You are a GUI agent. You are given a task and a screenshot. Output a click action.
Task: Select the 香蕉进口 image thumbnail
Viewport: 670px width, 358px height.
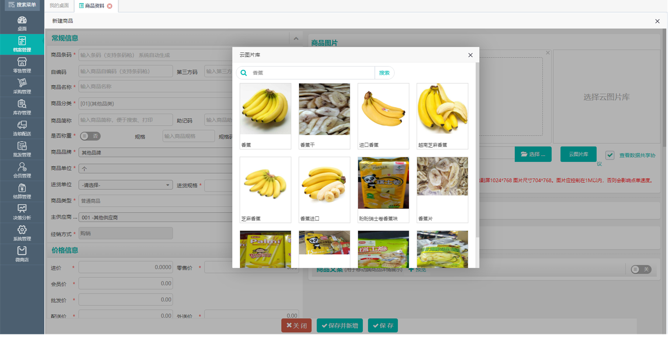click(x=324, y=189)
